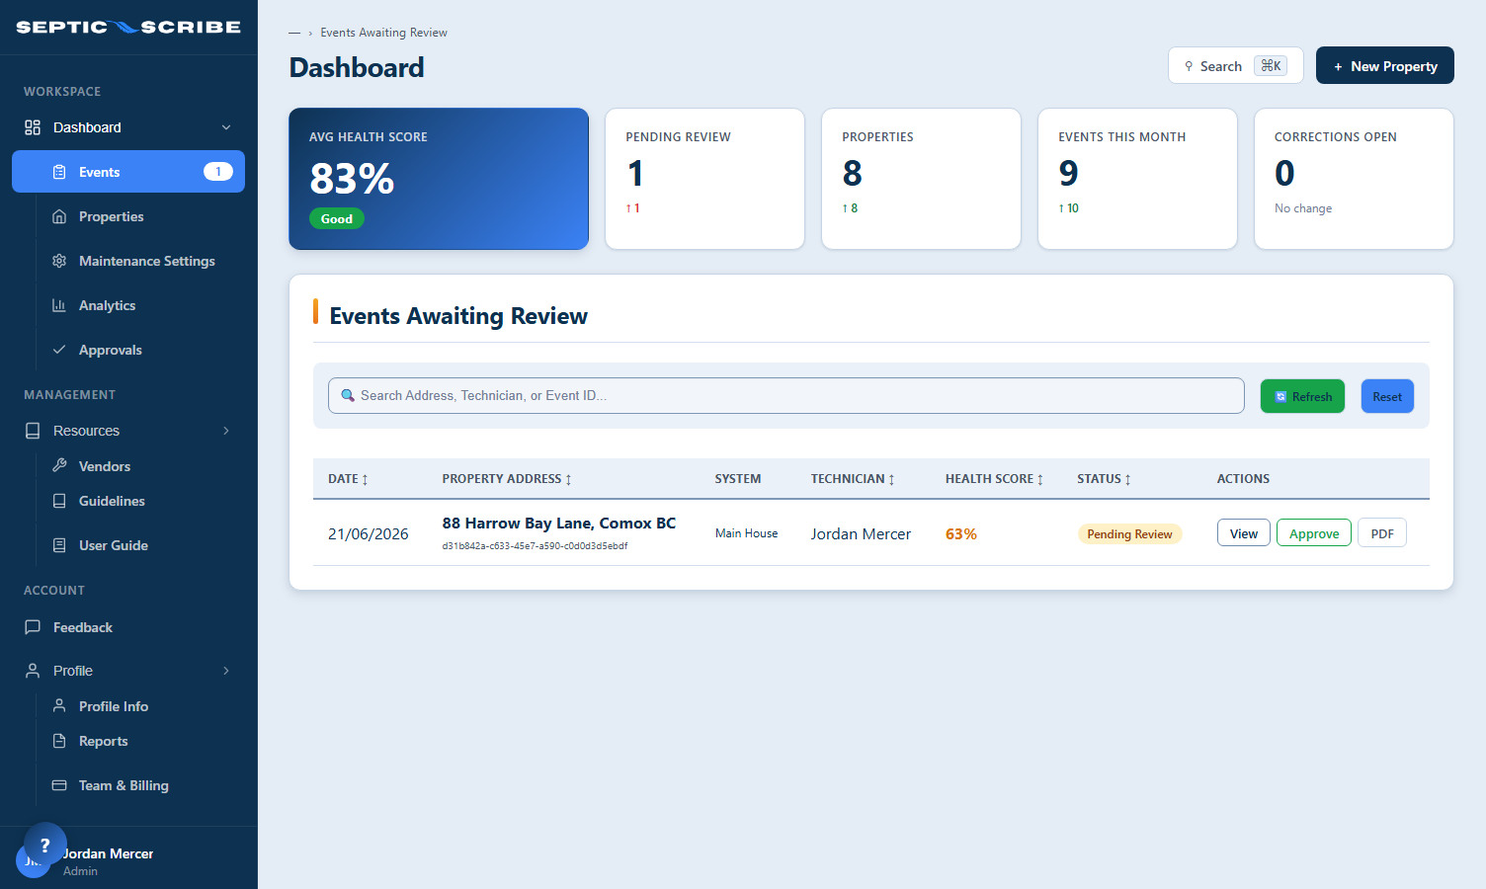Click the Guidelines book icon
This screenshot has height=889, width=1486.
tap(59, 501)
